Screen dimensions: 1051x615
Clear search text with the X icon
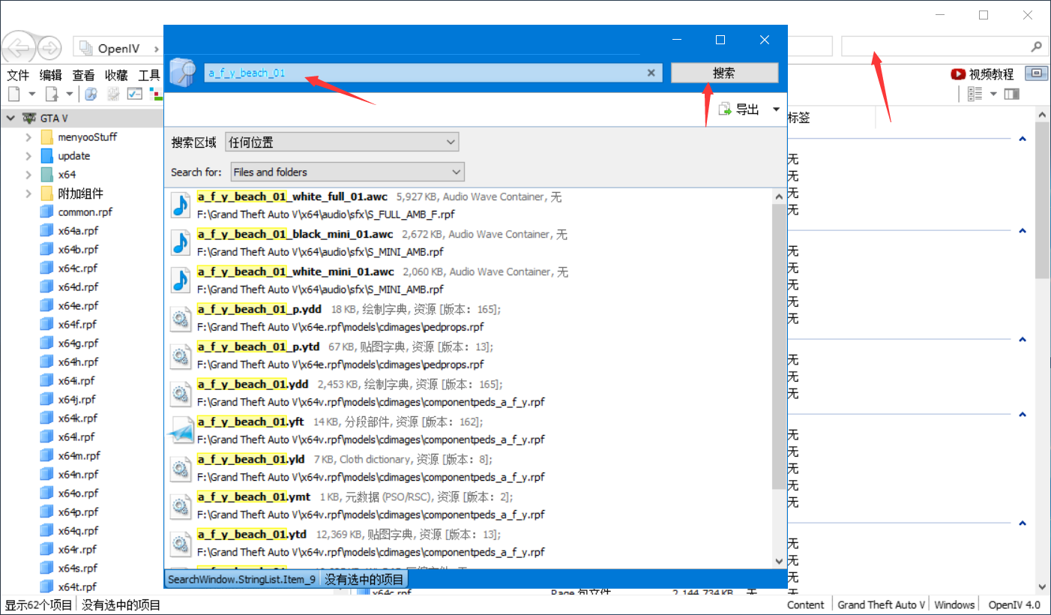point(651,73)
